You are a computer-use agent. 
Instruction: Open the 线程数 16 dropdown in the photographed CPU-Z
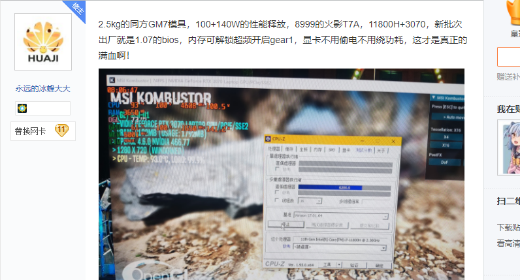click(310, 201)
